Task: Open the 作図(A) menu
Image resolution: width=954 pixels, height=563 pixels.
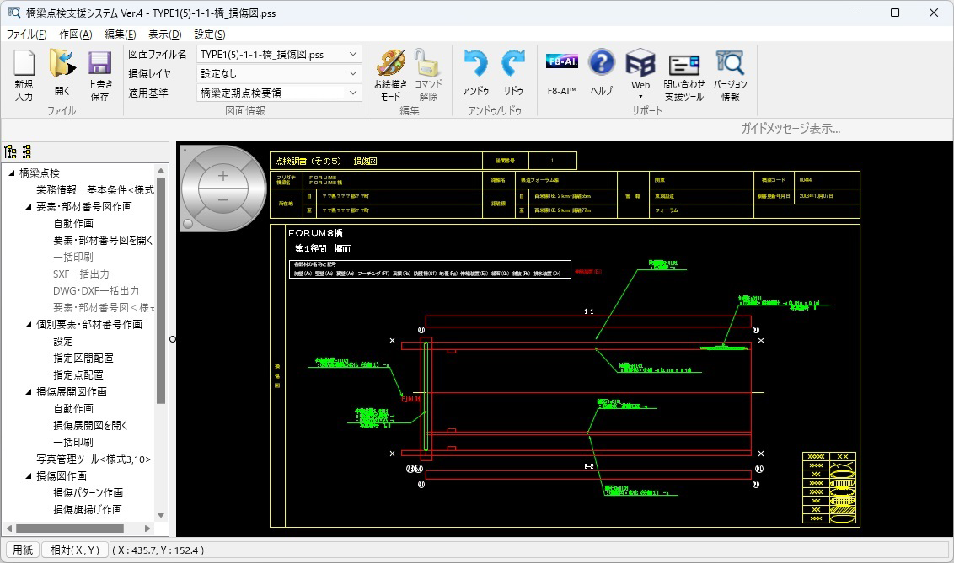Action: pyautogui.click(x=75, y=35)
